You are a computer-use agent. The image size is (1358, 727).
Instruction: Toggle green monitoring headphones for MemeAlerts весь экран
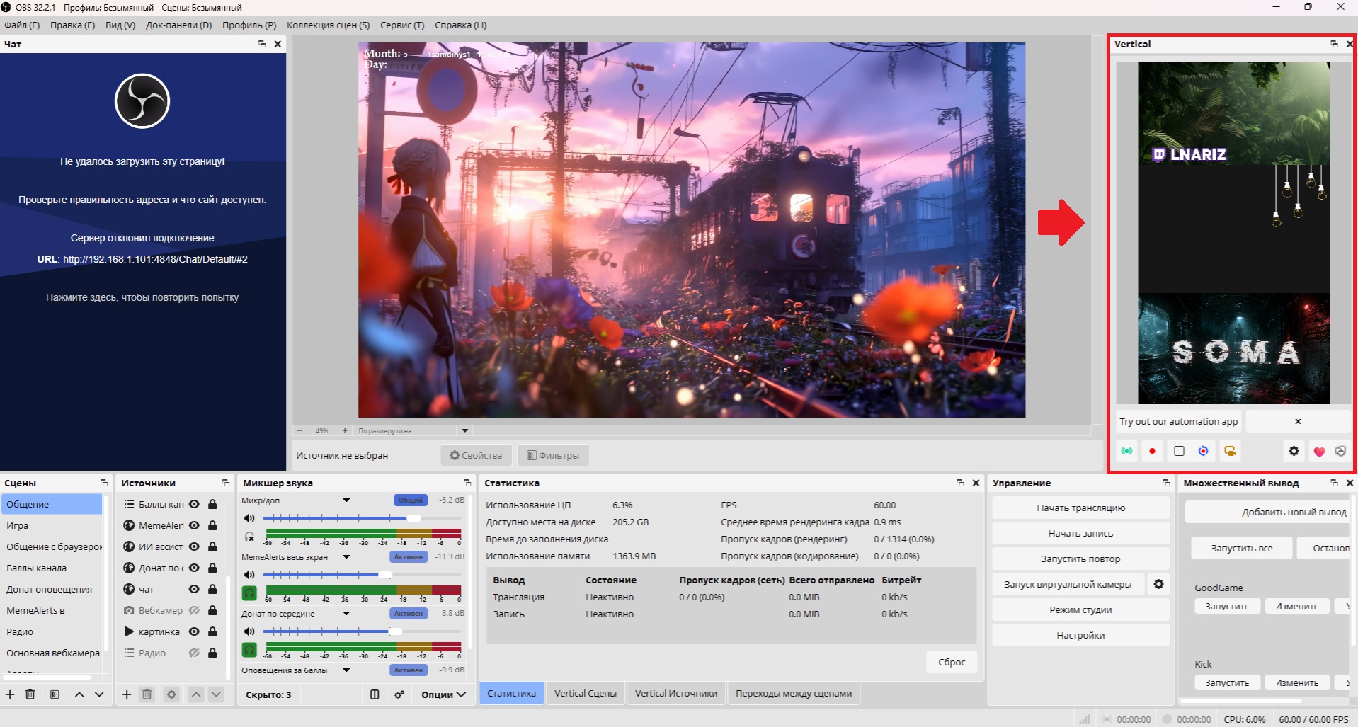tap(249, 593)
